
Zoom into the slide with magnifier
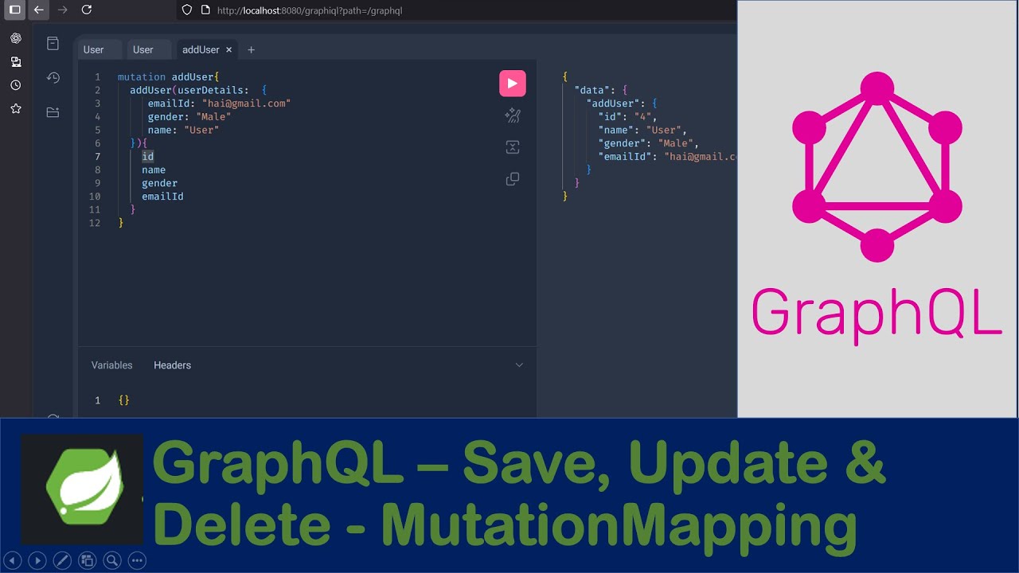point(112,560)
